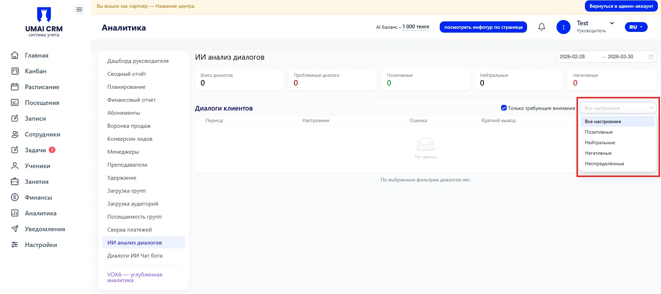Open Сводный отчёт section
The height and width of the screenshot is (294, 661).
point(127,74)
